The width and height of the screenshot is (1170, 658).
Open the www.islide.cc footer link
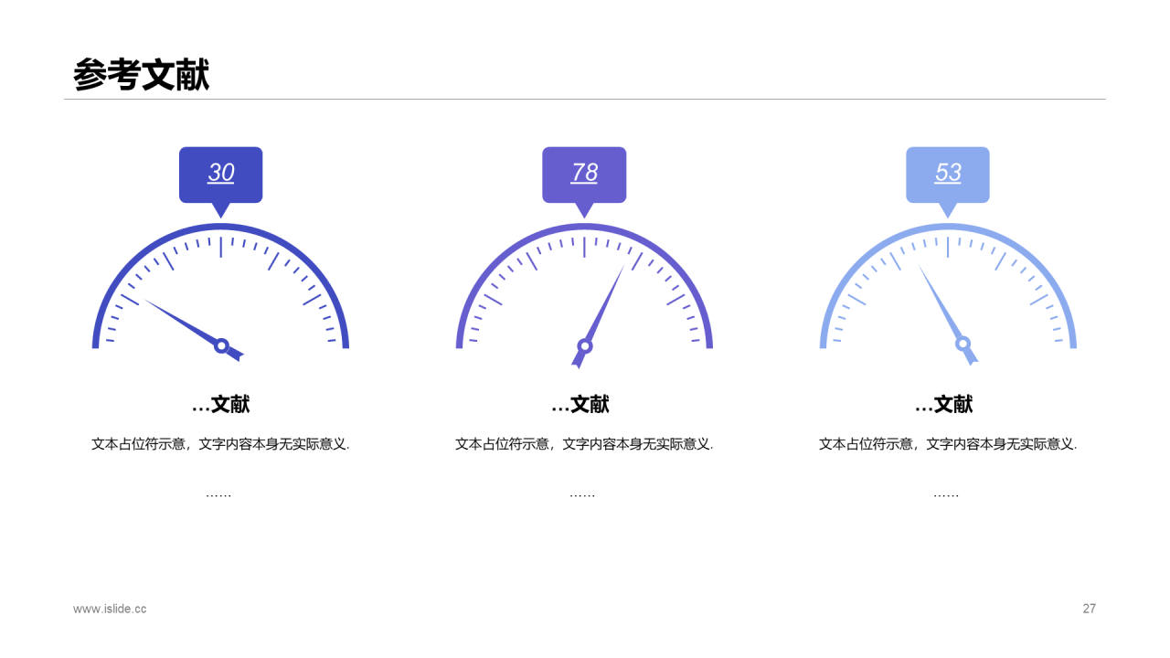pos(110,609)
